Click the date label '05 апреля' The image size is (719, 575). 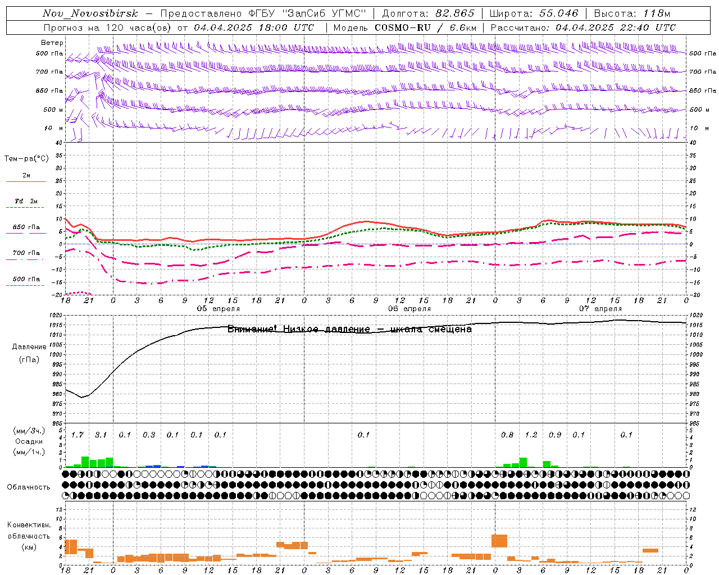click(218, 308)
